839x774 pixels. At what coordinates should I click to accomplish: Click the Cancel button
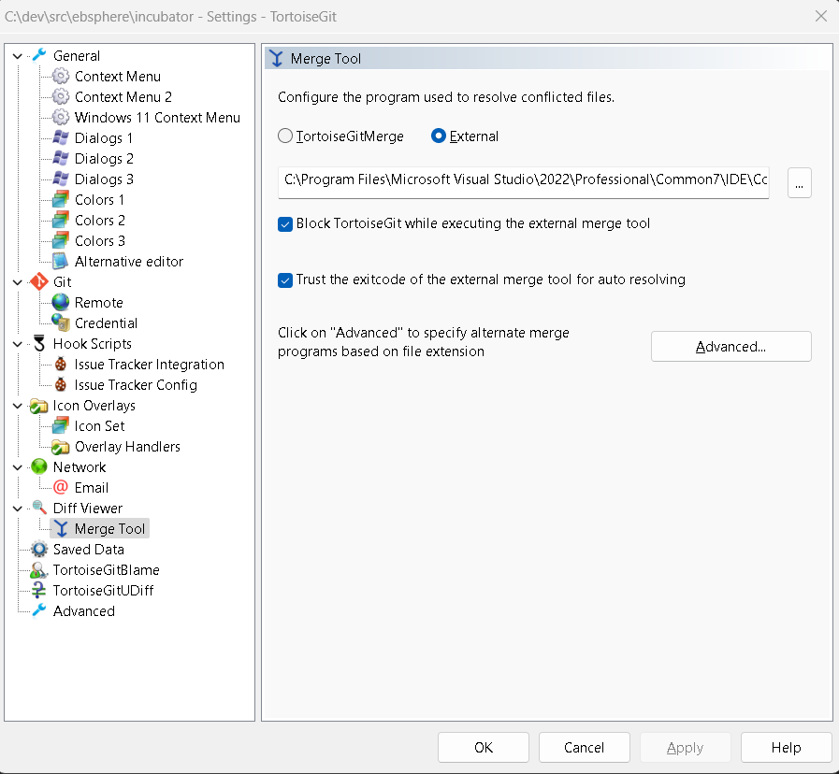pyautogui.click(x=584, y=747)
